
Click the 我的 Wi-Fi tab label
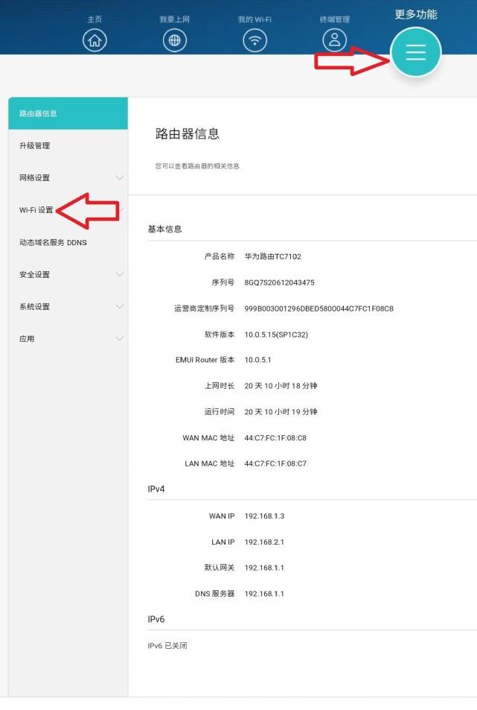tap(255, 19)
